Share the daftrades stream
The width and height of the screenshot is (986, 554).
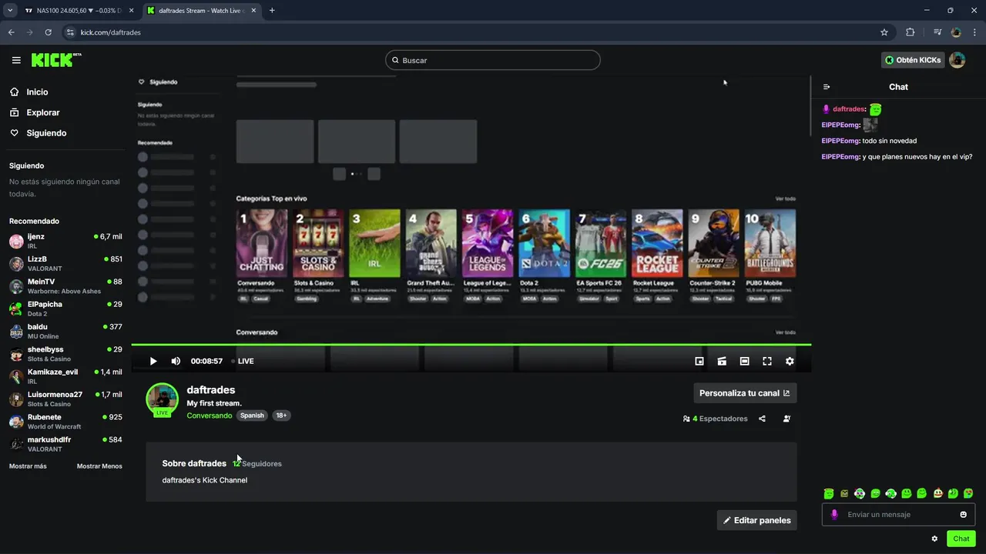click(x=762, y=419)
